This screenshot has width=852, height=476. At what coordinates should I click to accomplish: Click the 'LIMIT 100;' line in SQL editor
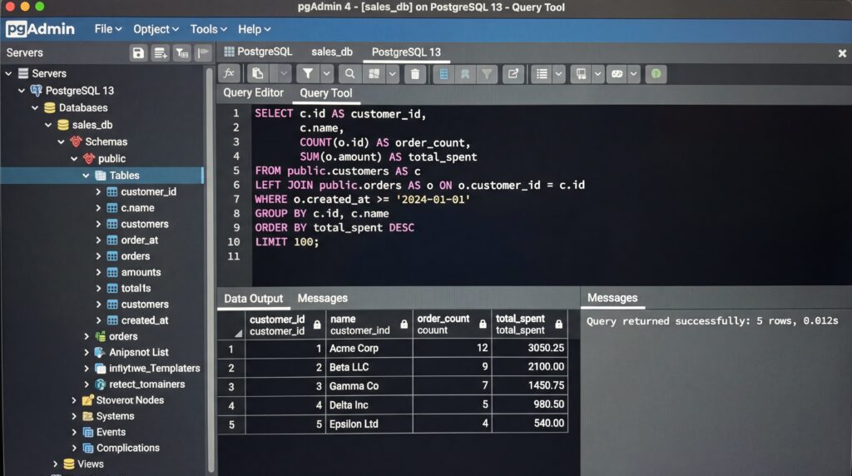[287, 242]
